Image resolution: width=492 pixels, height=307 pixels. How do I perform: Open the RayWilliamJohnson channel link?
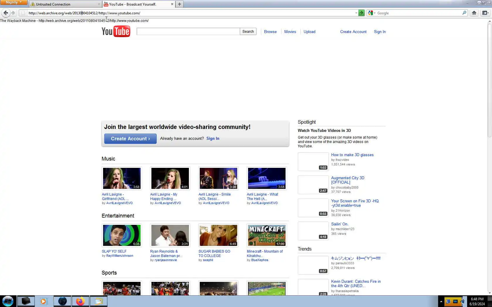[x=120, y=256]
